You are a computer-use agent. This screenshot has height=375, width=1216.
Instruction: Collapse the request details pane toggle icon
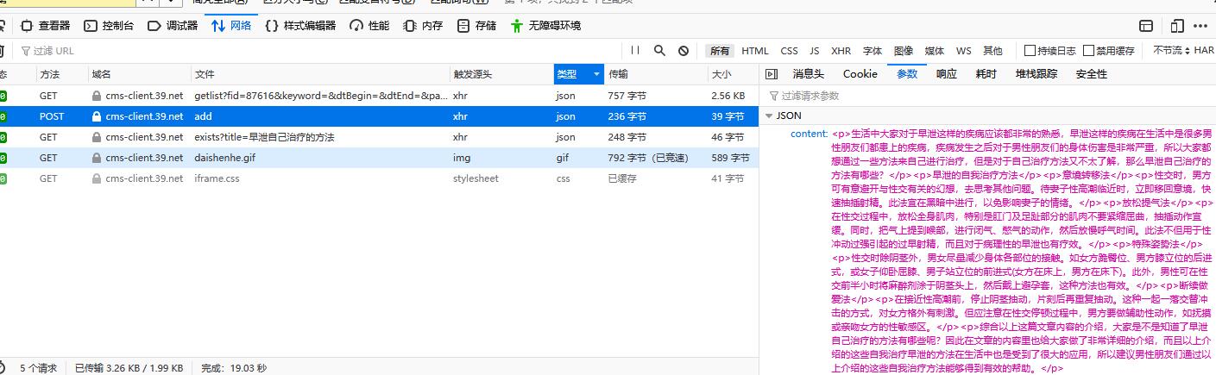click(x=772, y=74)
